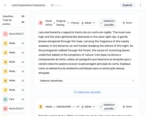
Task: Open the three-dot more options menu
Action: click(141, 5)
